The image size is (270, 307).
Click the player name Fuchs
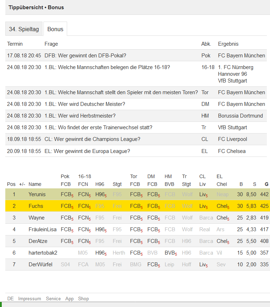point(36,206)
